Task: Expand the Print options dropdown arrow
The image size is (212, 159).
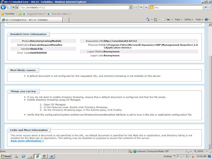Action: point(172,20)
